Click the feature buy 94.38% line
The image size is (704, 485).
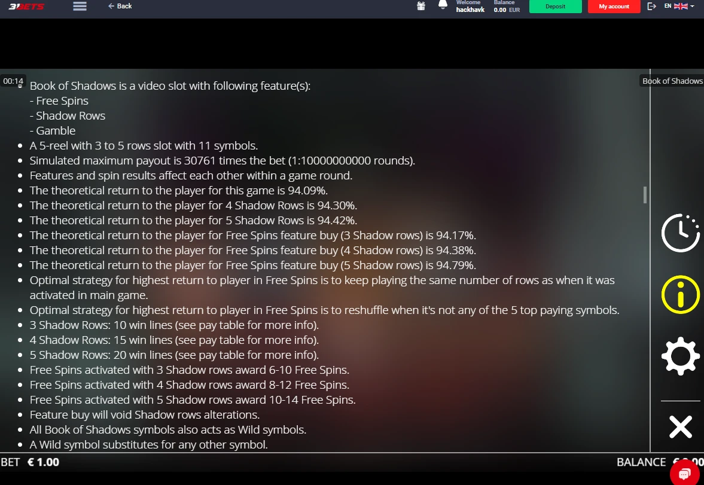(x=253, y=250)
